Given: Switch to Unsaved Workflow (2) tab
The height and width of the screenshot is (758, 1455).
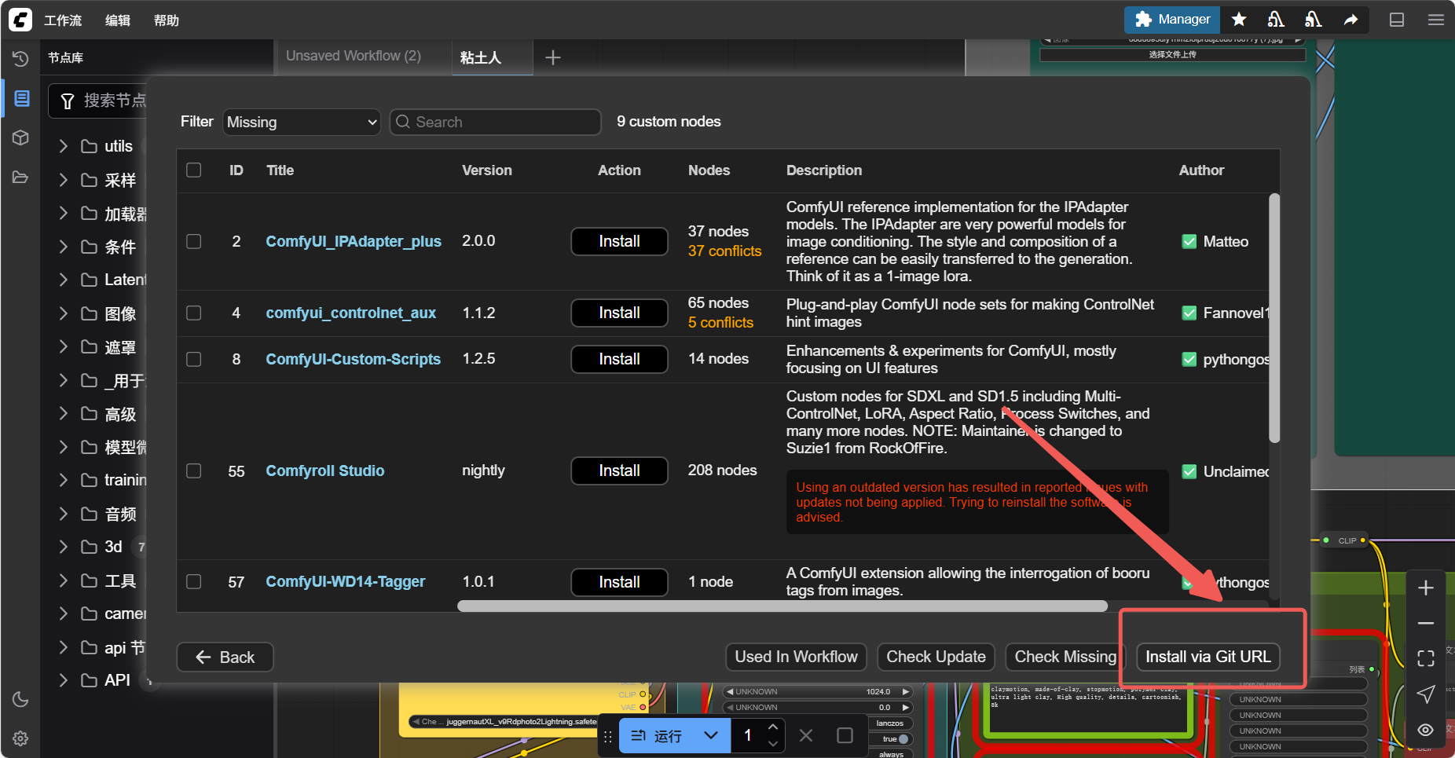Looking at the screenshot, I should tap(354, 57).
